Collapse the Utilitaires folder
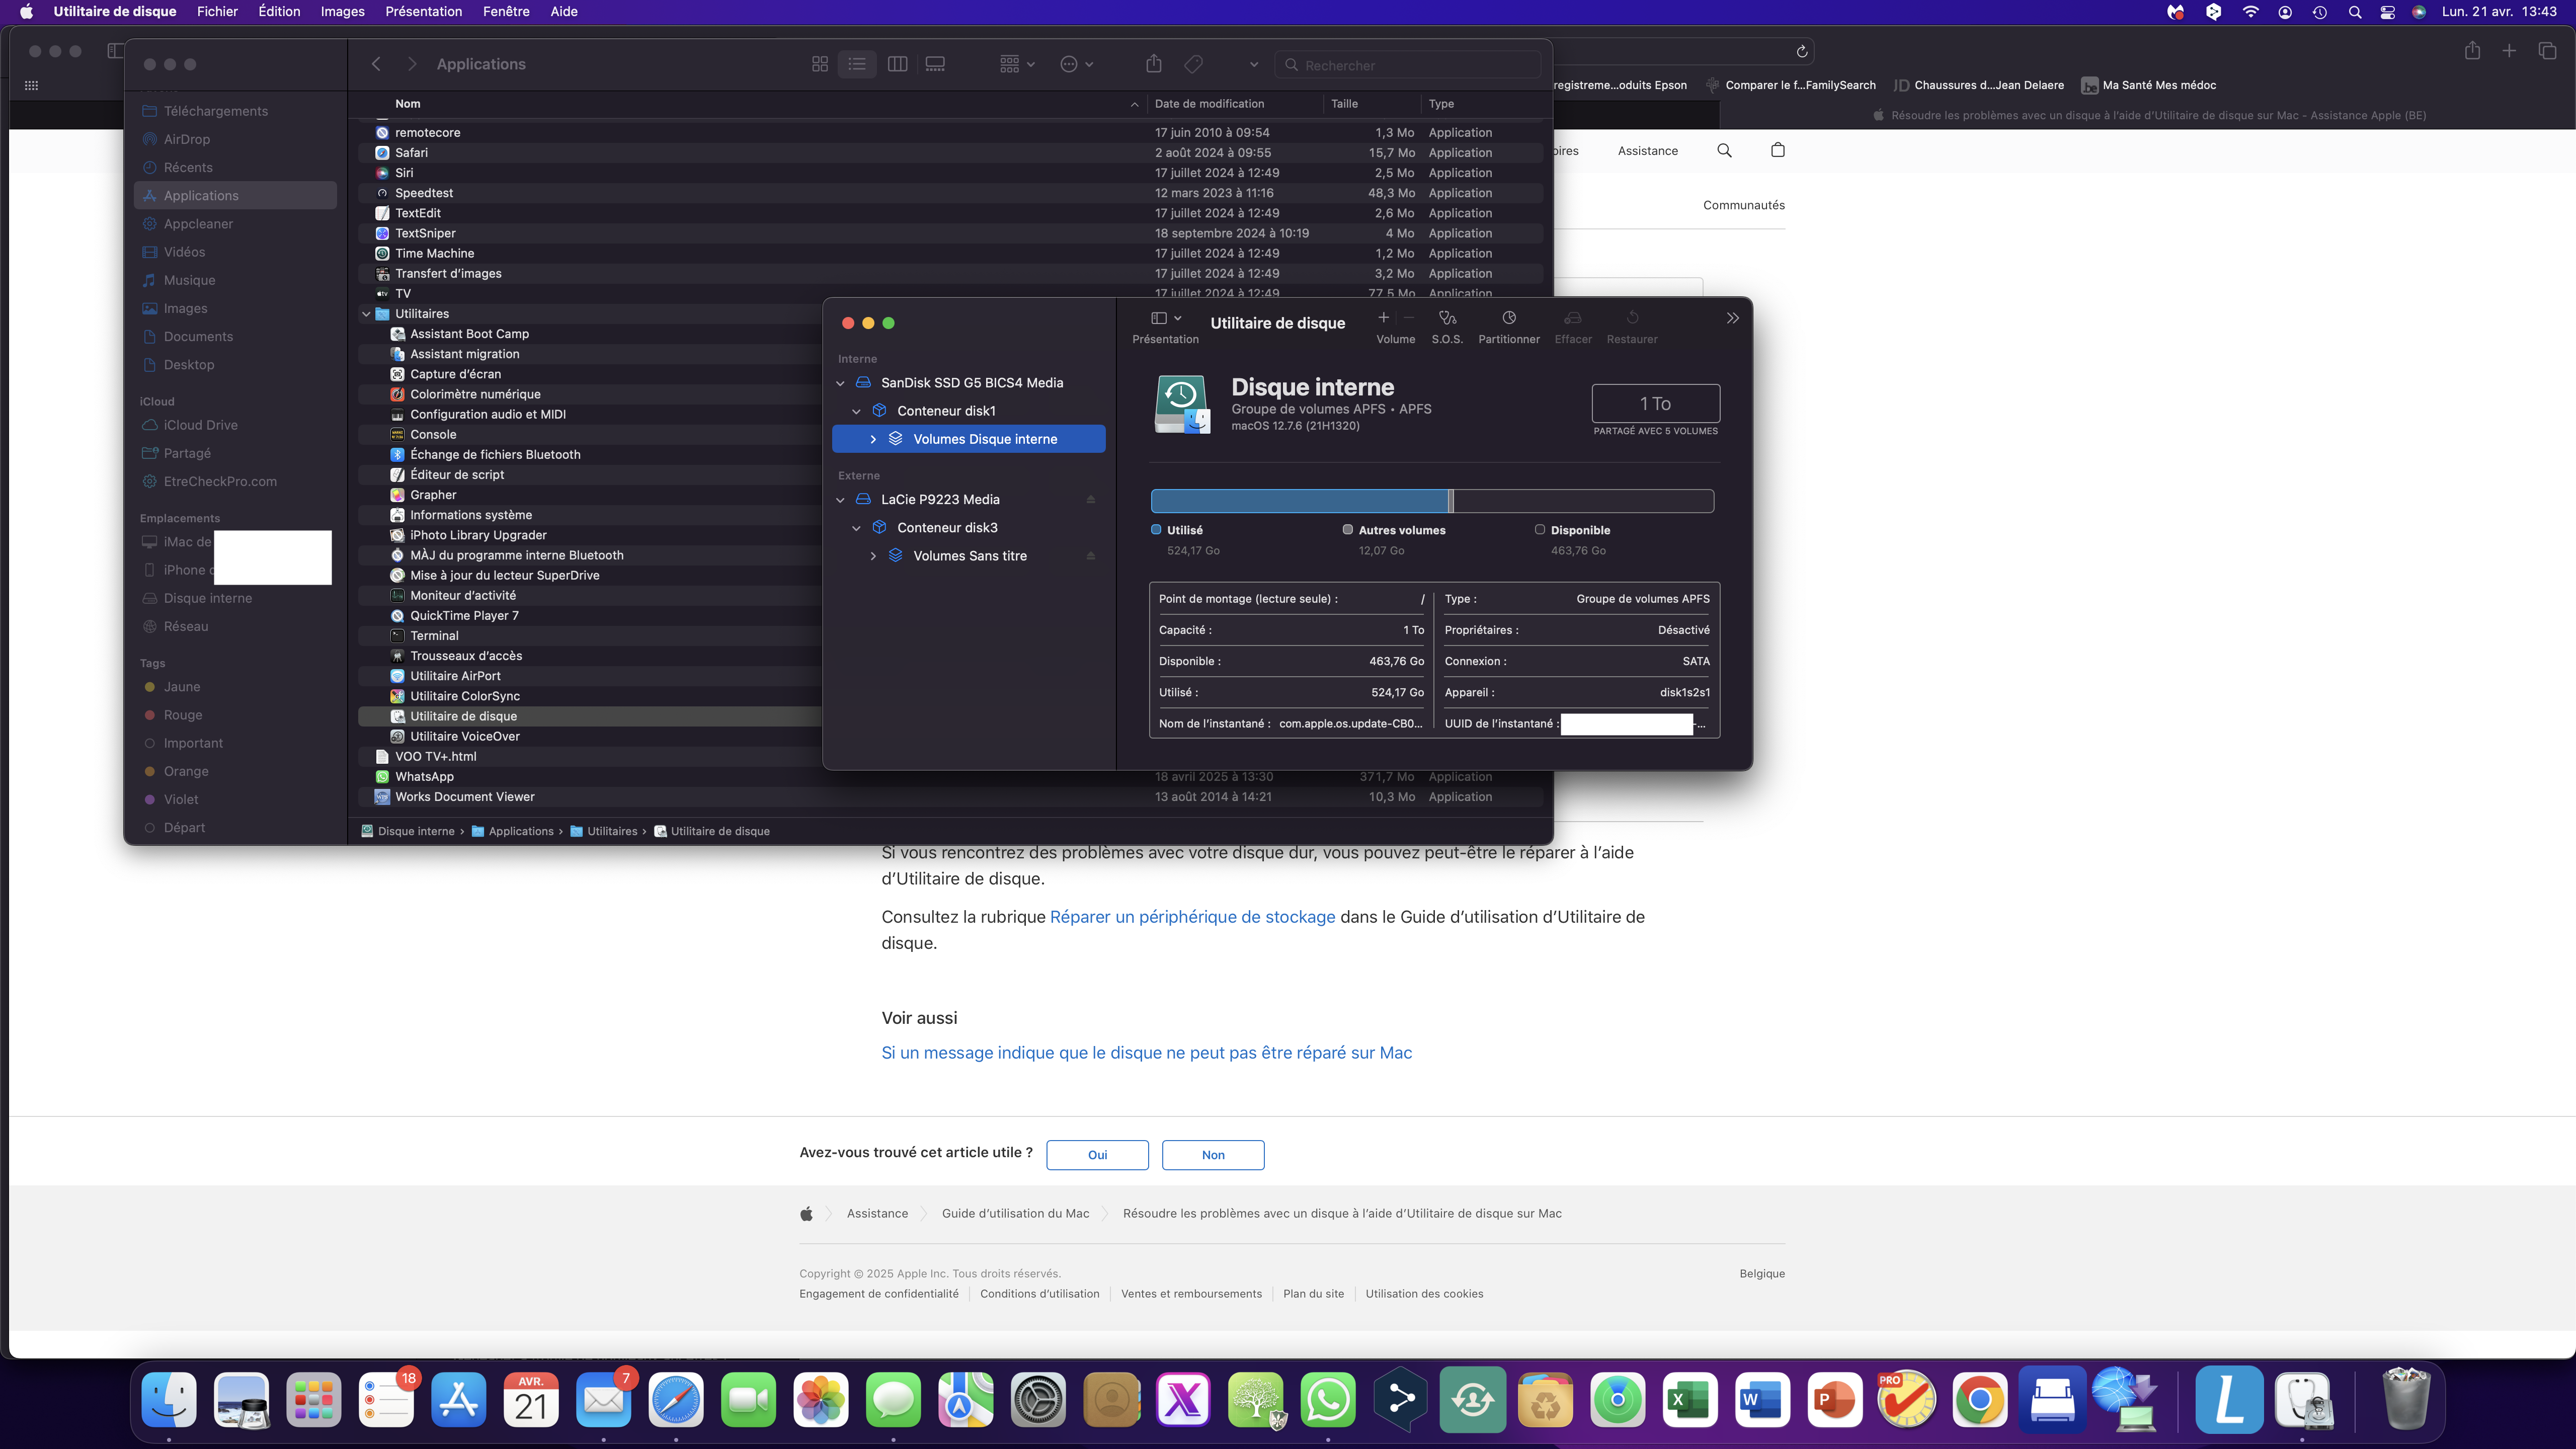2576x1449 pixels. (366, 314)
